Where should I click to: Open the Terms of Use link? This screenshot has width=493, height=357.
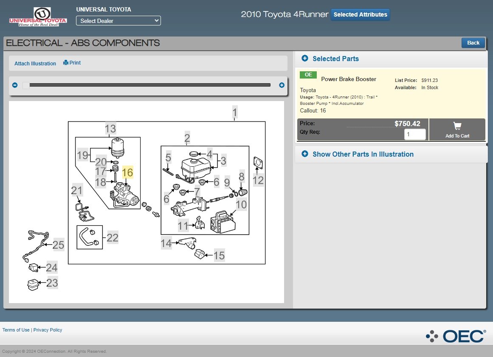pos(16,330)
